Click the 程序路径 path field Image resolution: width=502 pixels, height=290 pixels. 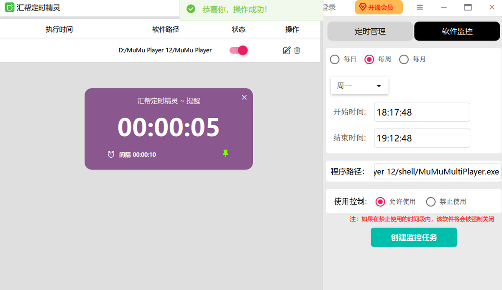point(437,171)
